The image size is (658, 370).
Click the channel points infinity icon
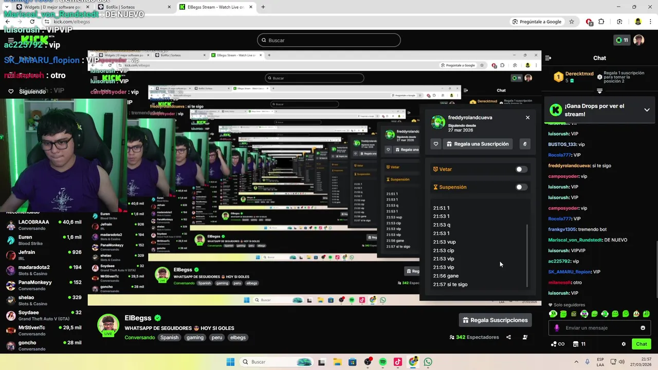pyautogui.click(x=558, y=344)
